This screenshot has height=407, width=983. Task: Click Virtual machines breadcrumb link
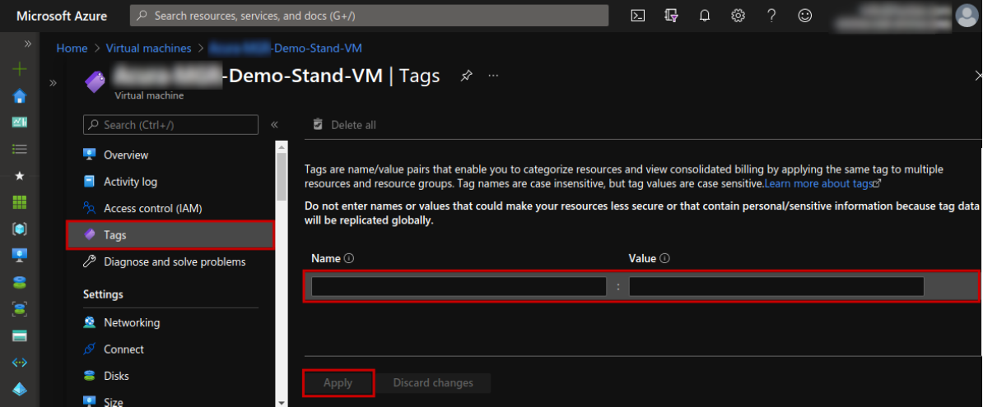148,49
